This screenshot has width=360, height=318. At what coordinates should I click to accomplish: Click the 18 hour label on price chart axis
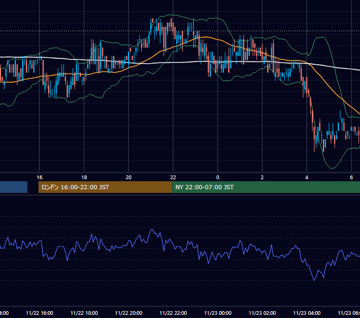84,177
